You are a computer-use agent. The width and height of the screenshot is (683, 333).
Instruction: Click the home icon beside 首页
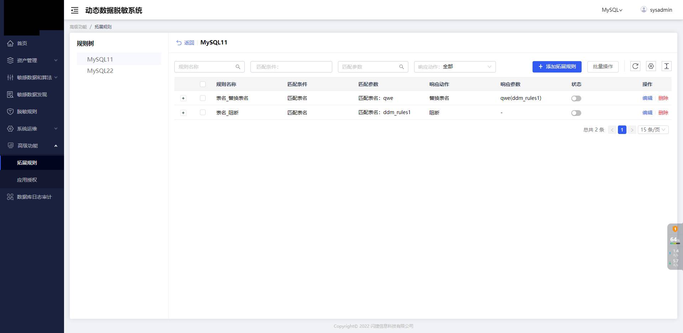10,43
